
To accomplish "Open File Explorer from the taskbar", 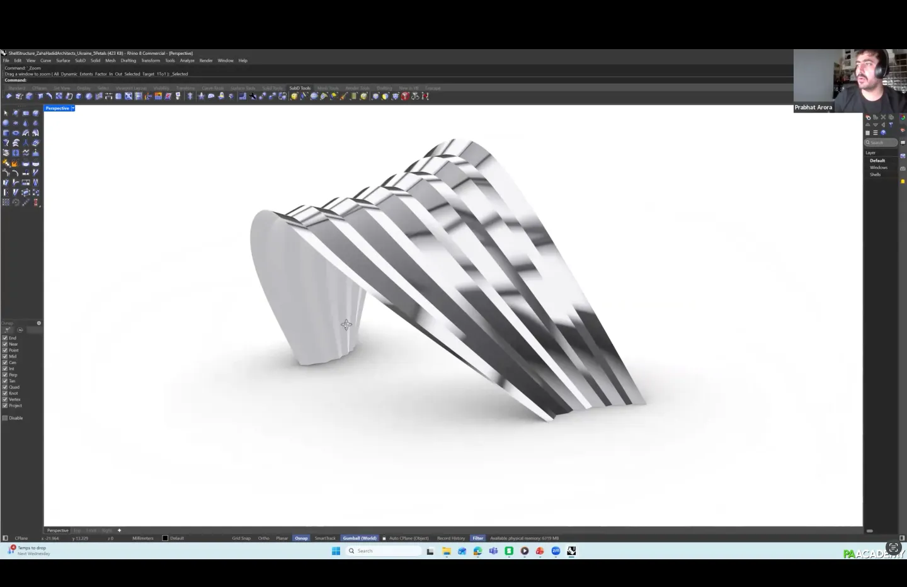I will pos(447,551).
